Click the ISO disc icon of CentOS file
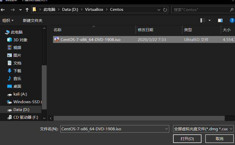This screenshot has width=235, height=145. click(x=57, y=39)
